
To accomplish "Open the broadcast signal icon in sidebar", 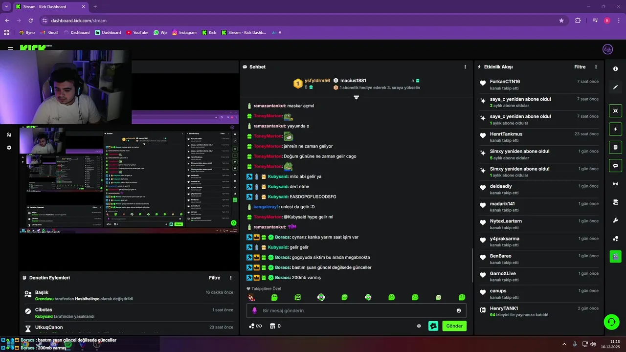I will 615,184.
